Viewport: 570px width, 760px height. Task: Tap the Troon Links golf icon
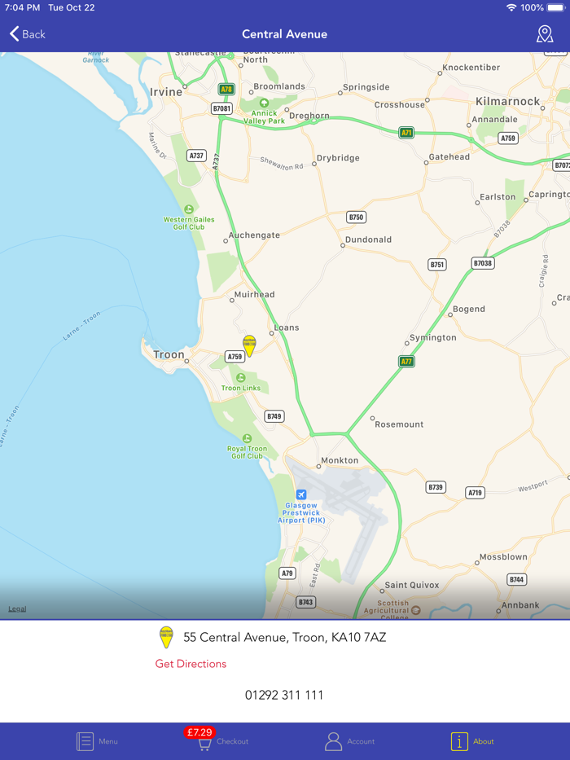(x=240, y=377)
